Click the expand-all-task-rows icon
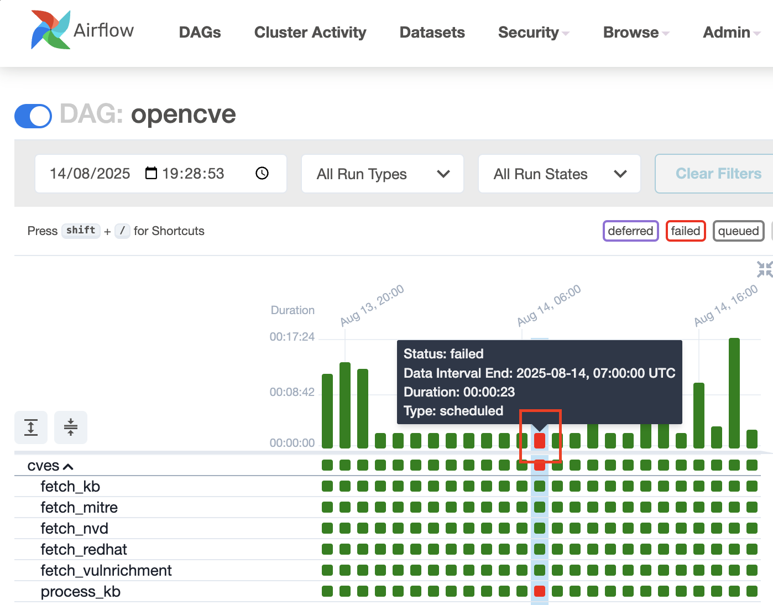Image resolution: width=773 pixels, height=605 pixels. tap(30, 427)
